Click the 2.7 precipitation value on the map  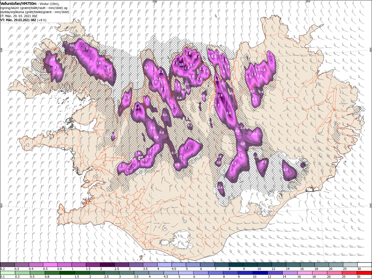197,58
